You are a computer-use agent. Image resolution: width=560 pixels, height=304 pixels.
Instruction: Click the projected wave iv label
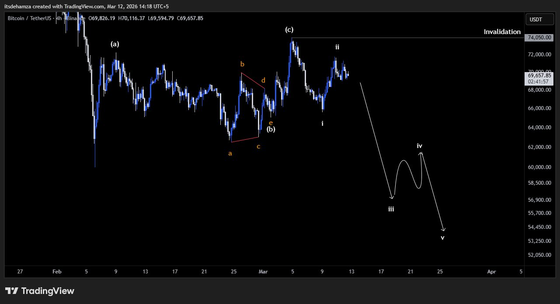point(419,146)
